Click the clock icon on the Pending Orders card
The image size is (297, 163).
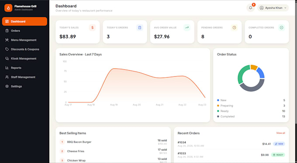(x=234, y=27)
